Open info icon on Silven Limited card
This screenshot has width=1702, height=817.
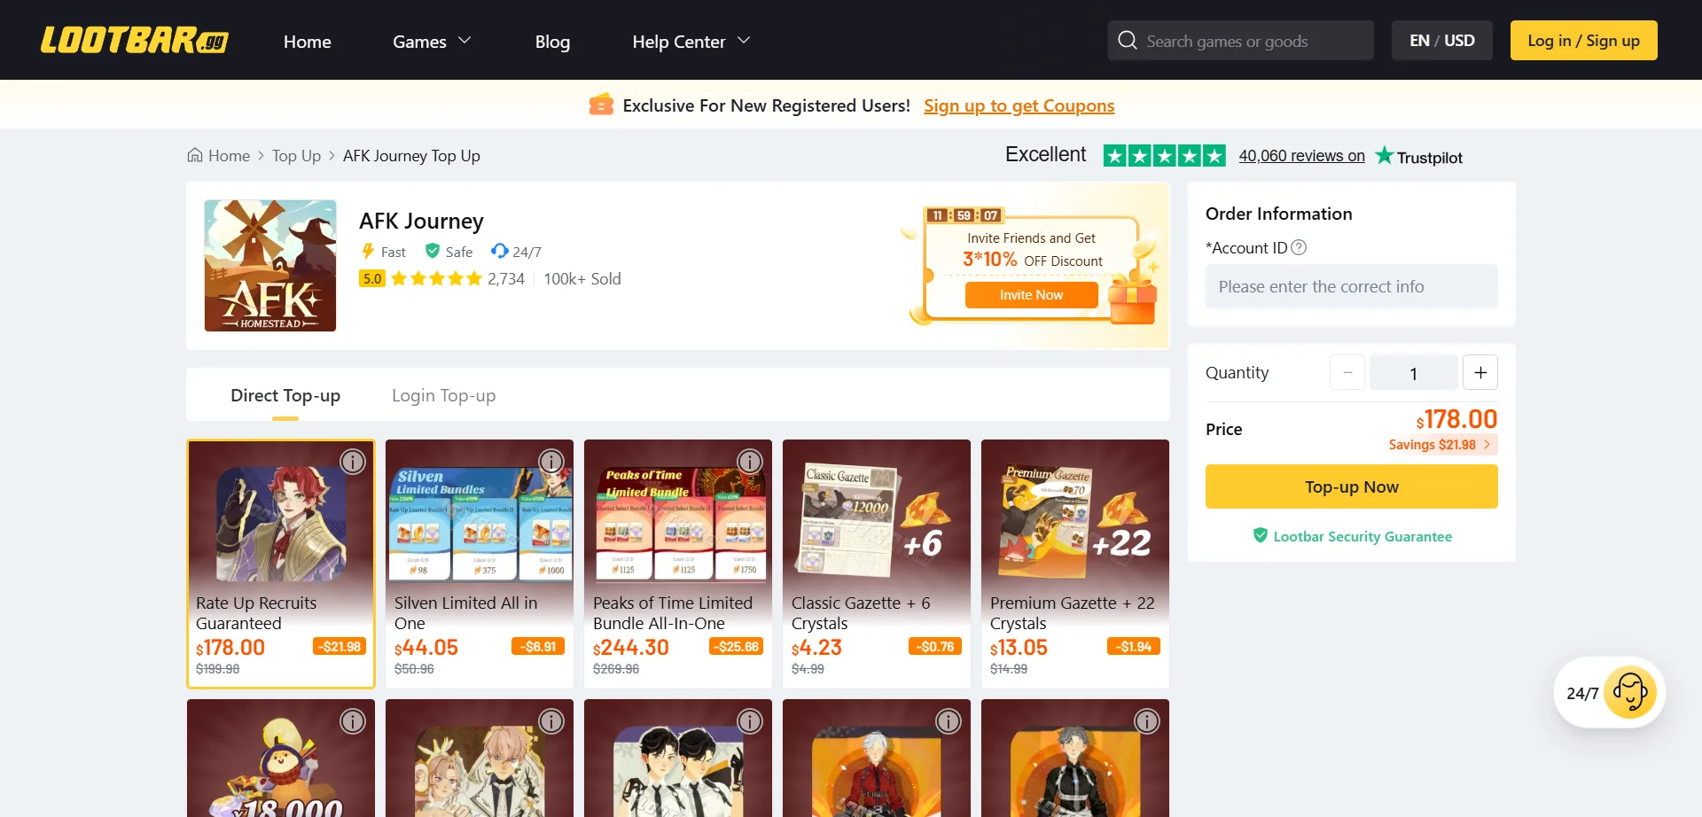[551, 462]
